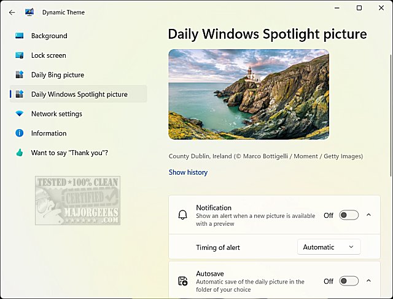This screenshot has width=393, height=299.
Task: Click the Lock screen sidebar icon
Action: [x=19, y=55]
